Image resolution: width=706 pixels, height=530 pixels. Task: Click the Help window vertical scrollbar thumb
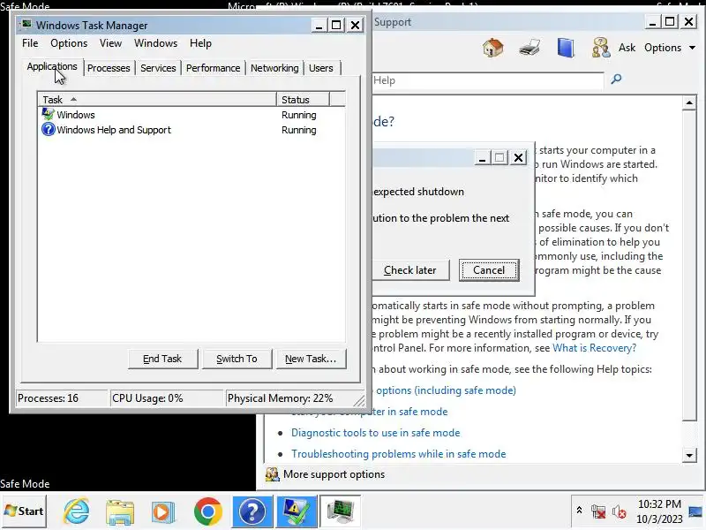(x=689, y=266)
